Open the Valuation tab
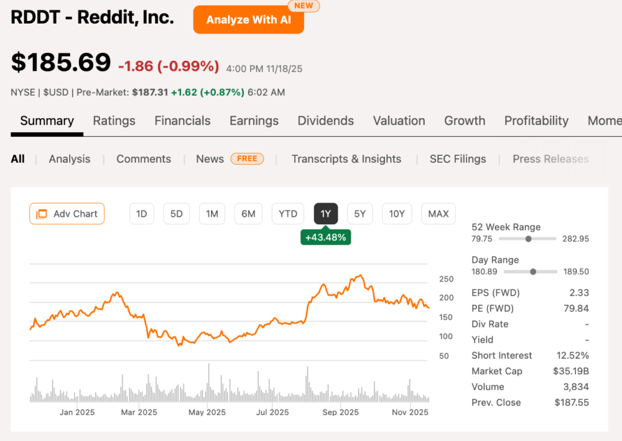Image resolution: width=622 pixels, height=441 pixels. click(399, 120)
